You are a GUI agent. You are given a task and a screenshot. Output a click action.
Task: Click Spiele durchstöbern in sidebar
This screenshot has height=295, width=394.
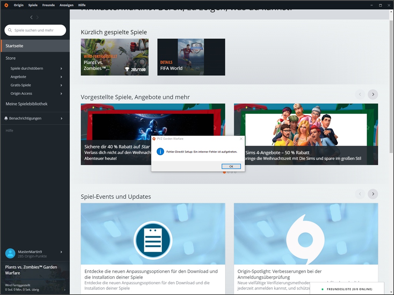click(27, 68)
